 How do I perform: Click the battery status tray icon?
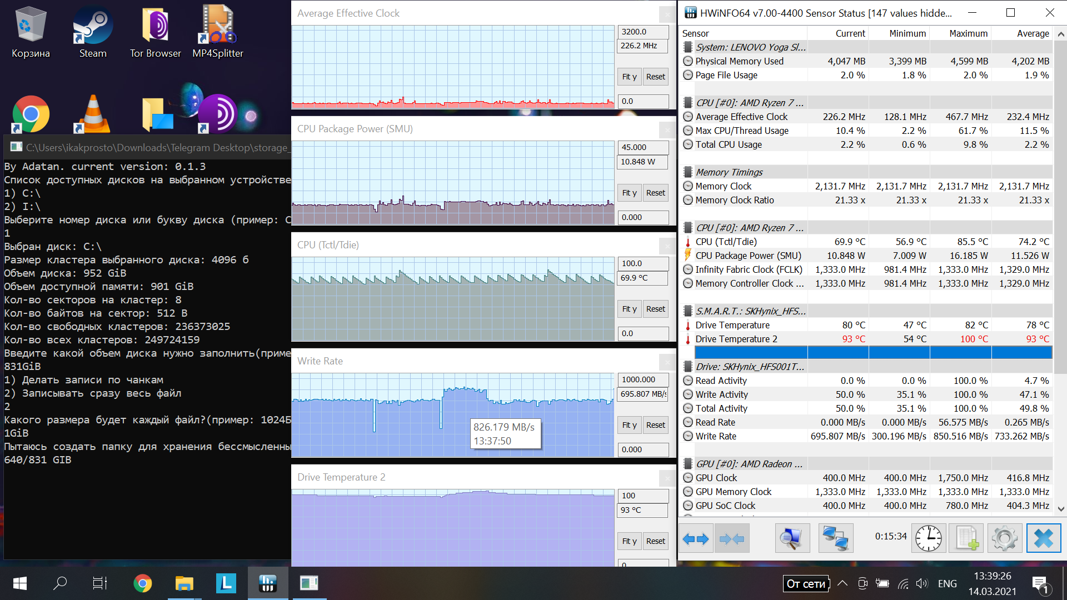[882, 583]
